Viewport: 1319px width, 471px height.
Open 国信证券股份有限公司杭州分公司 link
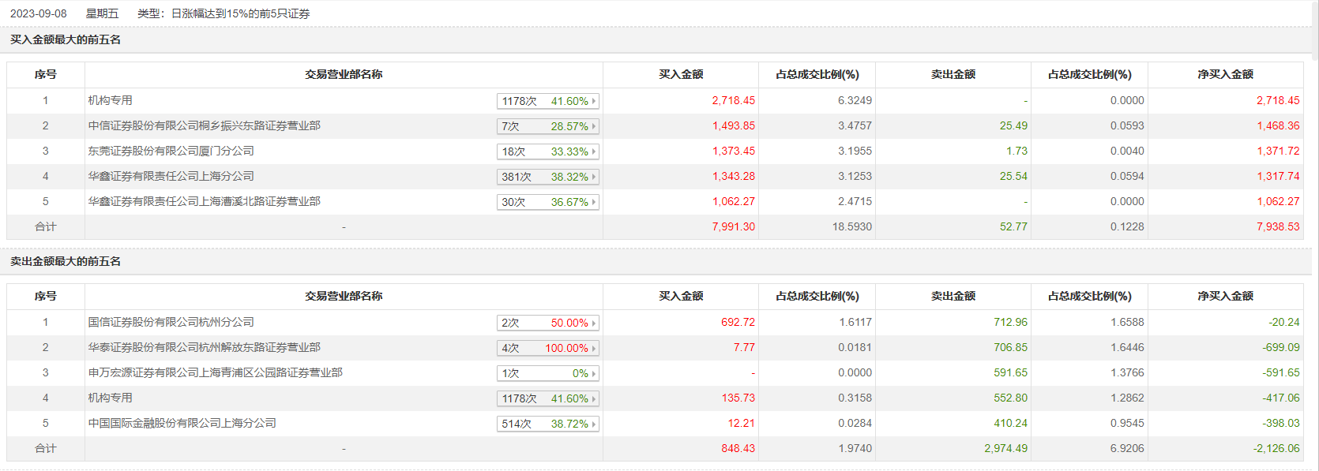(x=171, y=322)
